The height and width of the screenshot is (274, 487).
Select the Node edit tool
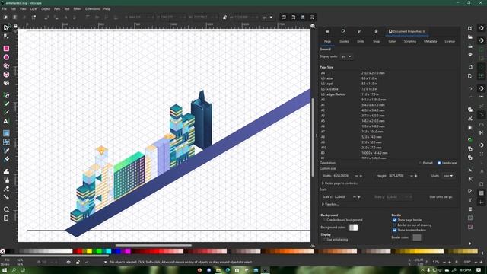(6, 37)
